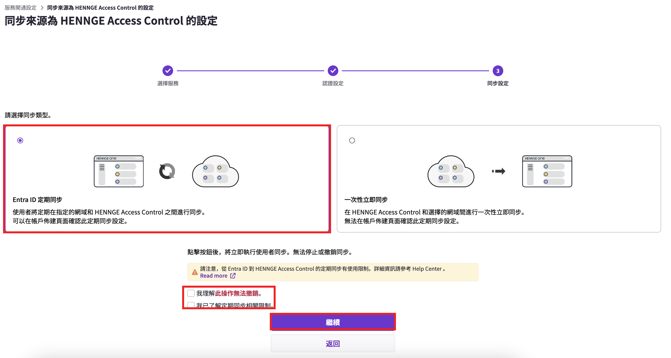Click the notice text 請注意，從 Entra ID 到 HENNGE Access Control

point(257,269)
